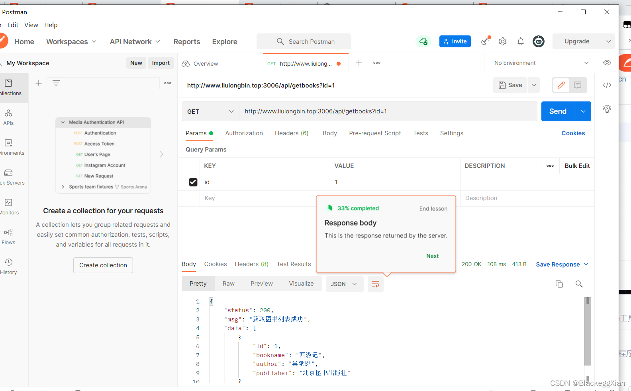Screen dimensions: 631x391
Task: Uncheck the id query parameter checkbox
Action: click(x=193, y=182)
